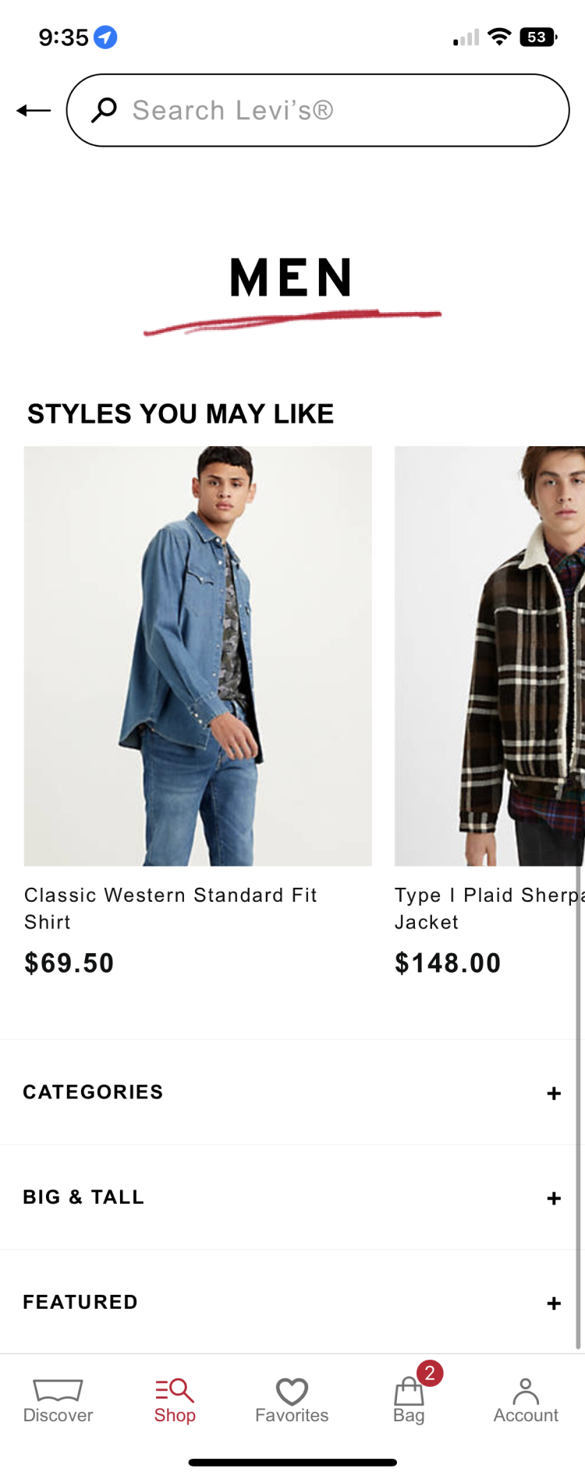
Task: Open the Account tab
Action: pos(526,1401)
